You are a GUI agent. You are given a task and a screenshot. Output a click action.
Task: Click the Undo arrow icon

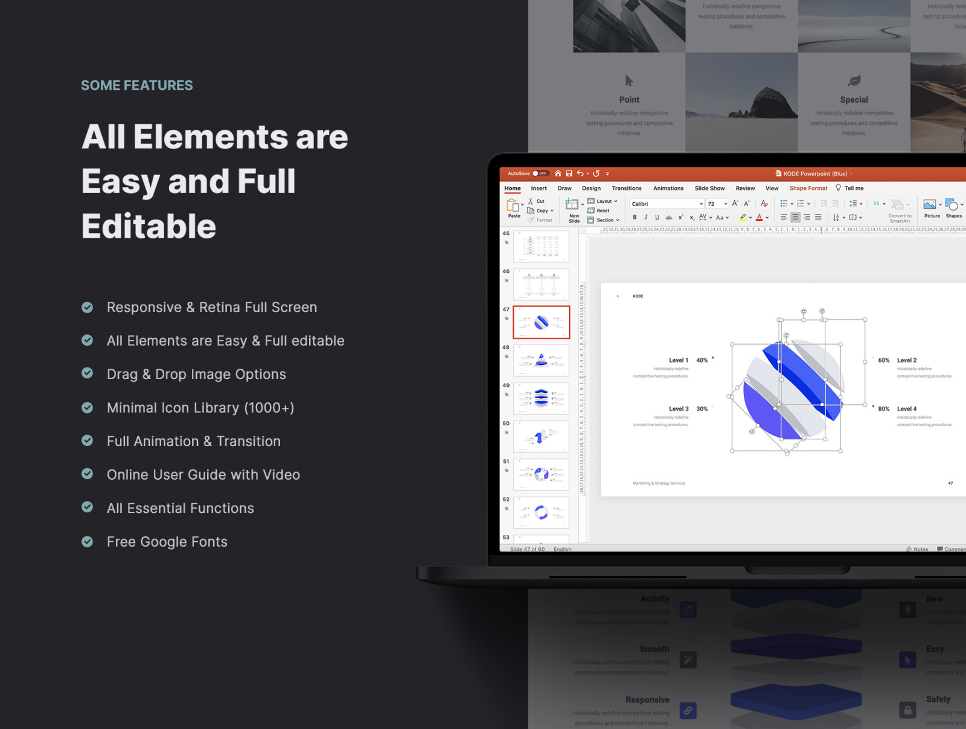(x=580, y=173)
